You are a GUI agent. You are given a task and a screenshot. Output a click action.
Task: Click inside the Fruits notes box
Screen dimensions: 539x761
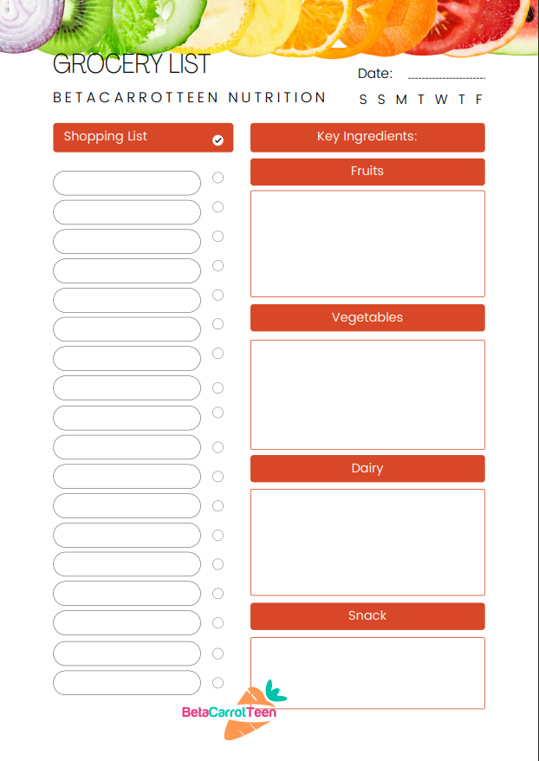pos(367,244)
